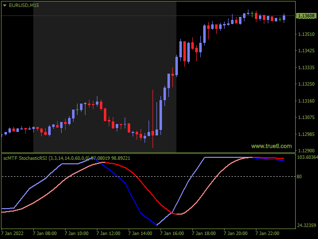Viewport: 318px width, 239px height.
Task: Click the current price label 1.13608
Action: tap(307, 16)
